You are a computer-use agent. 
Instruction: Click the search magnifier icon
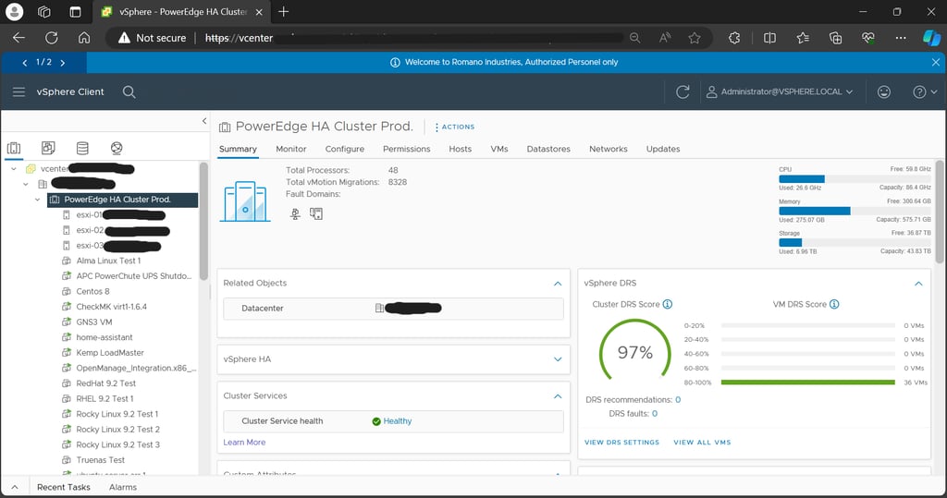[129, 91]
